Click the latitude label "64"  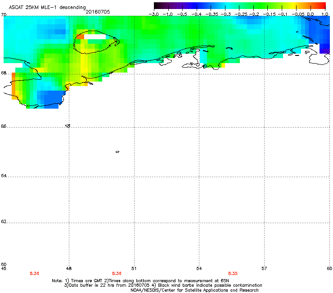pos(4,176)
